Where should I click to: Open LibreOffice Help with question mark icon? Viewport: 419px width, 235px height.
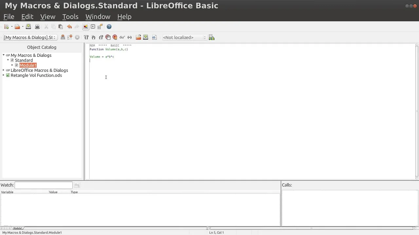(x=109, y=27)
